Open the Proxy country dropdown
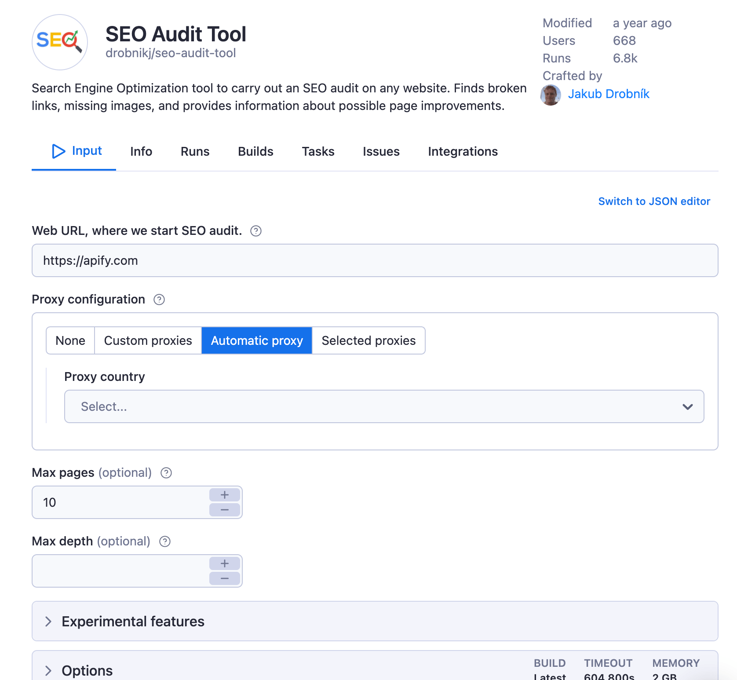The width and height of the screenshot is (737, 680). tap(384, 406)
